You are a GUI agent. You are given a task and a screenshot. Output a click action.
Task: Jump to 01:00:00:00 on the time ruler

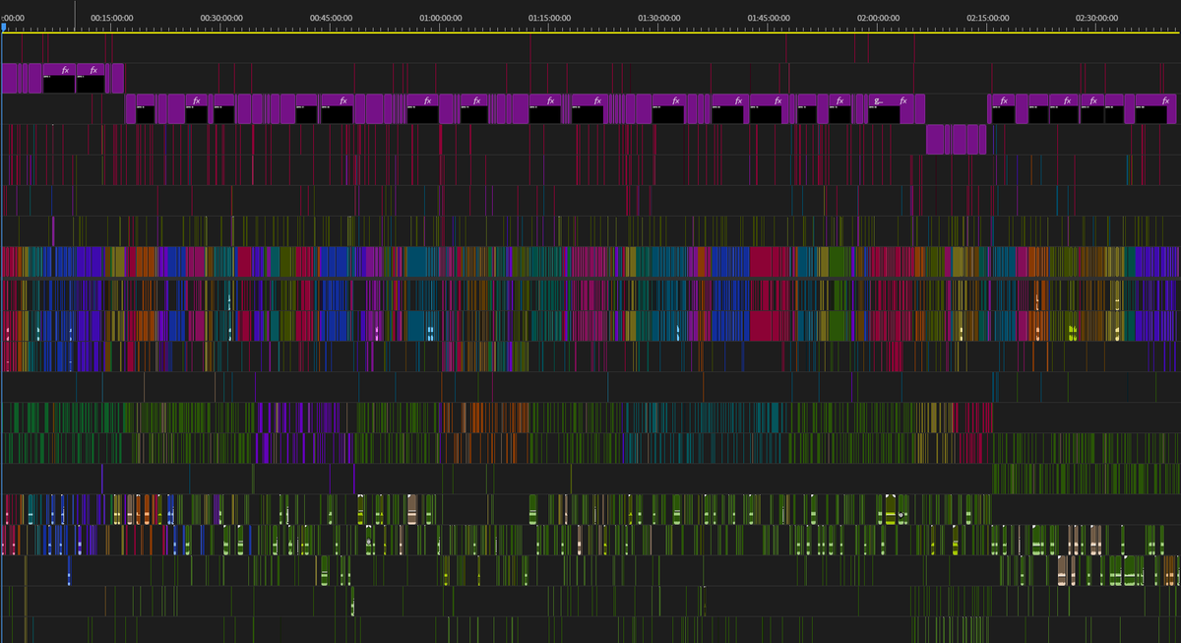pos(440,18)
